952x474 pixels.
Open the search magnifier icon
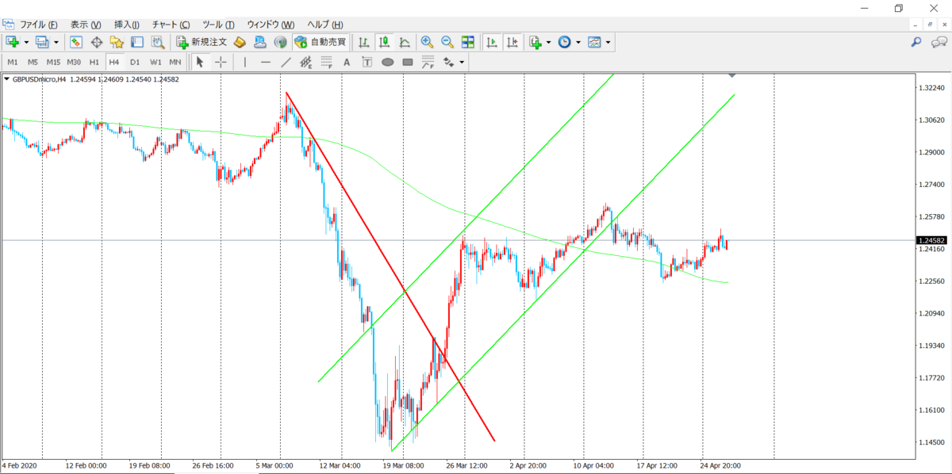tap(916, 42)
